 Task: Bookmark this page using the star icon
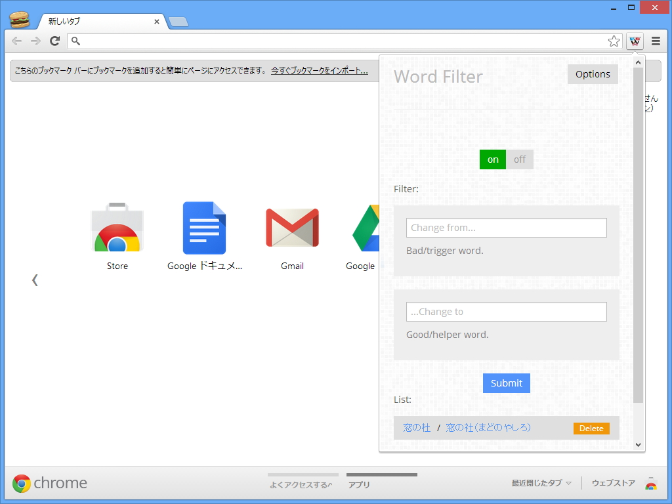(x=614, y=41)
